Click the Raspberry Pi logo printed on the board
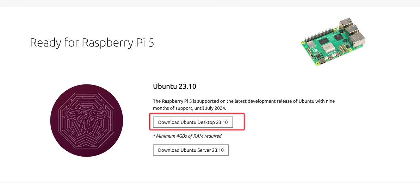The width and height of the screenshot is (420, 183). click(x=315, y=50)
